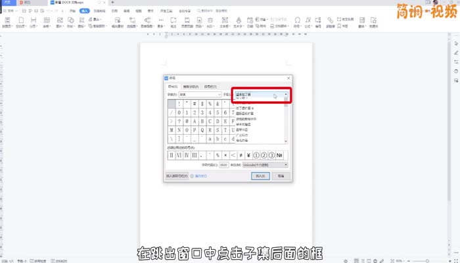The height and width of the screenshot is (263, 460).
Task: Click Insert to Symbol Bar button
Action: 177,176
